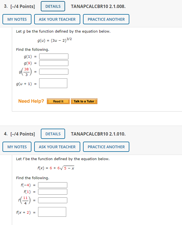182x225 pixels.
Task: Click the answer box for g(1)
Action: pyautogui.click(x=53, y=56)
